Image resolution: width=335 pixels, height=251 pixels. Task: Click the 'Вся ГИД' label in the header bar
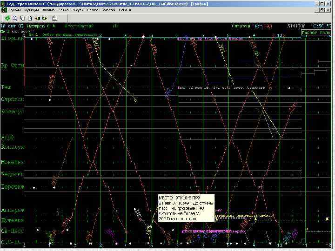point(263,26)
